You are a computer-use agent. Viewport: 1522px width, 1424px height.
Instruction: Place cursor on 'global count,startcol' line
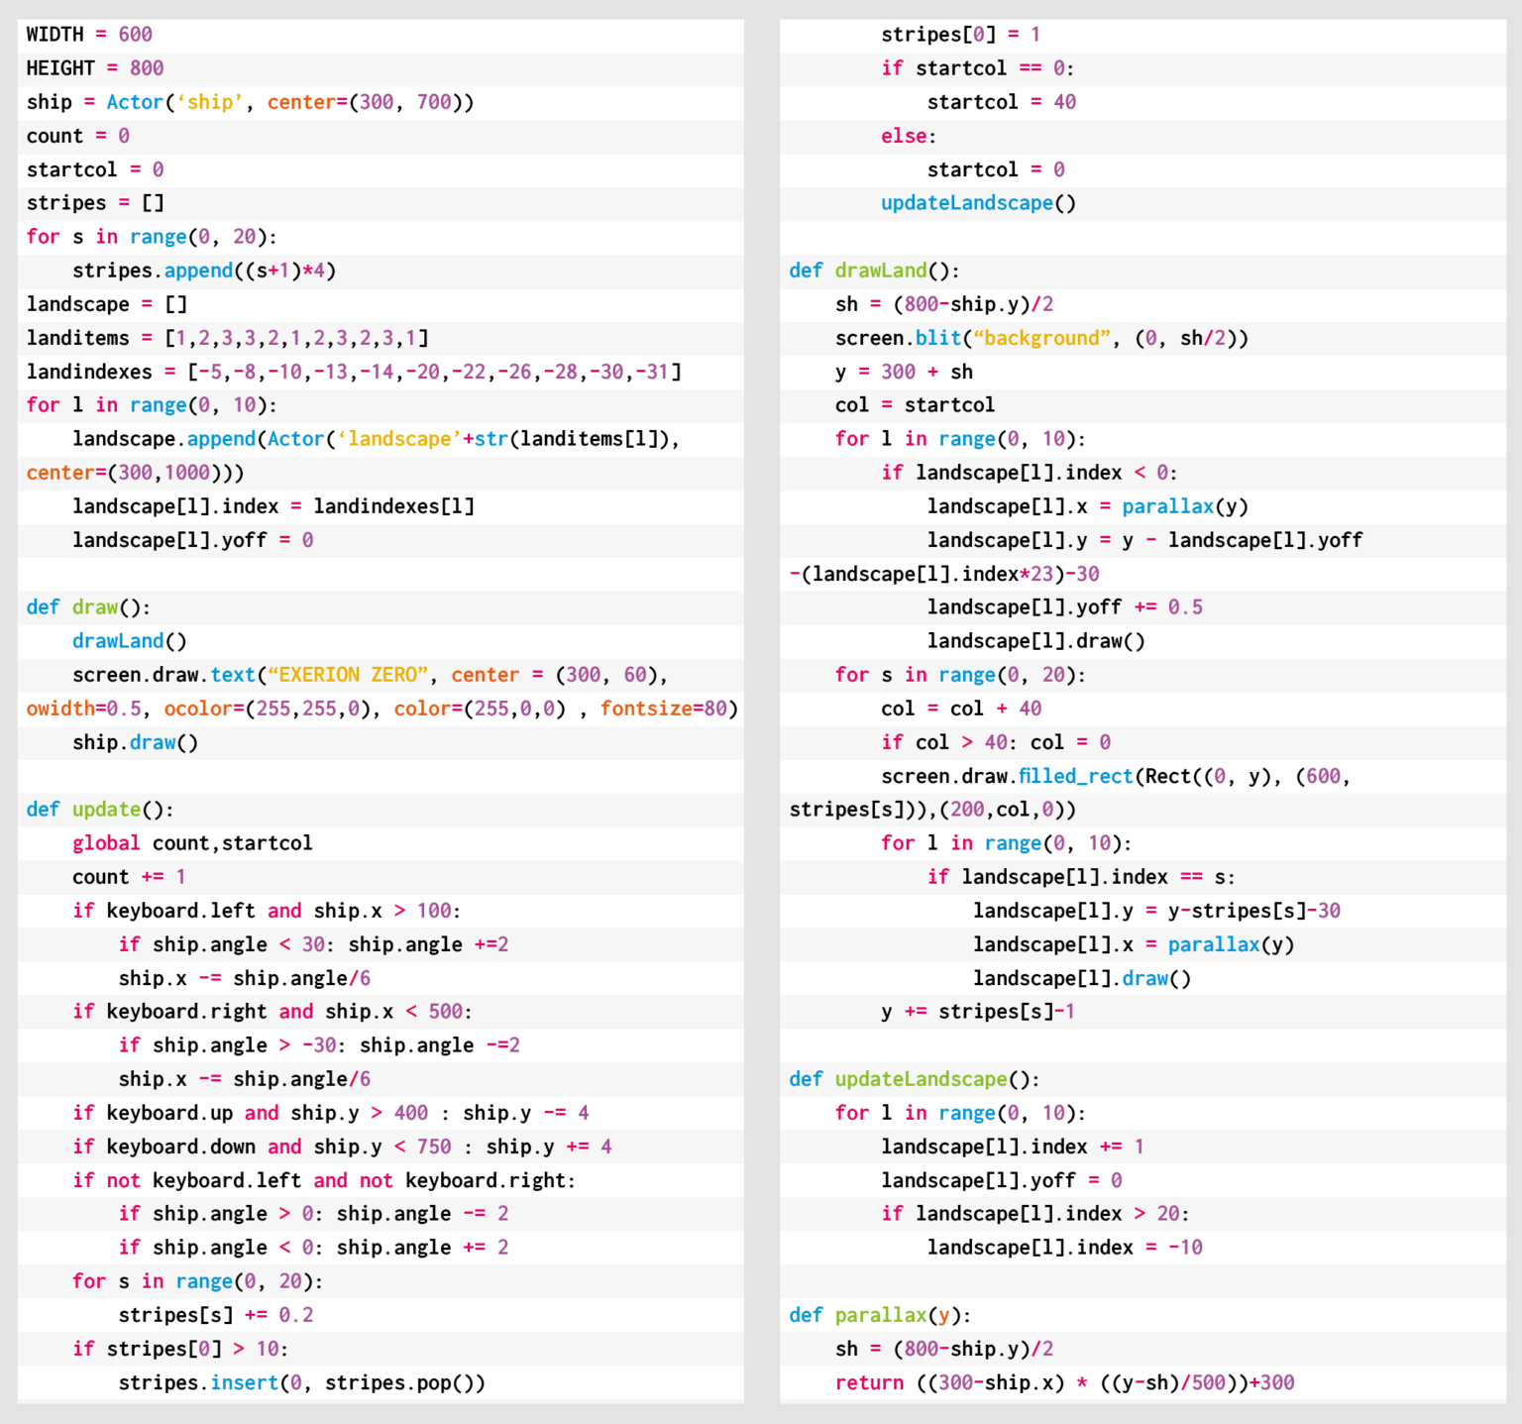click(192, 843)
